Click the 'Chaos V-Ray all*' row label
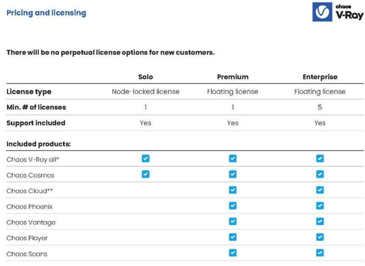This screenshot has width=365, height=266. (x=33, y=160)
